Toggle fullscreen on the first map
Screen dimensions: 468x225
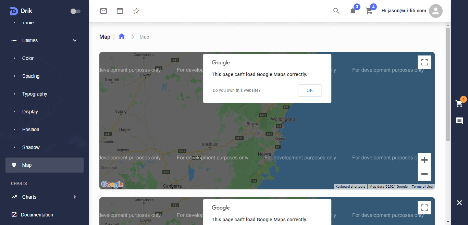coord(424,62)
